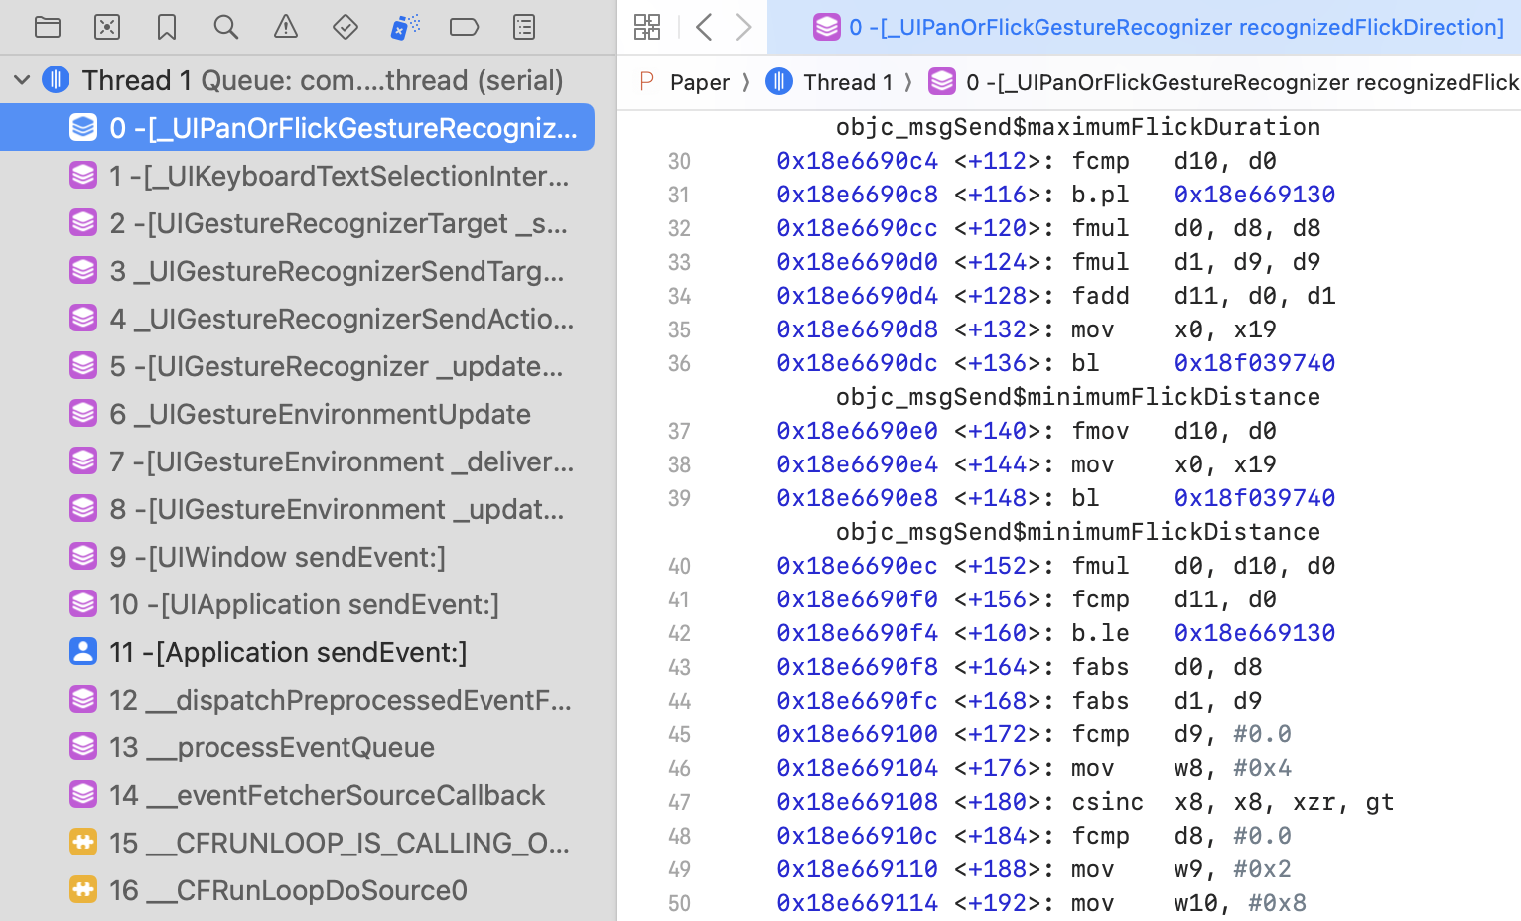The width and height of the screenshot is (1521, 921).
Task: Select the highlighted _UIPanOrFlickGestureRecognizer frame 0
Action: (298, 127)
